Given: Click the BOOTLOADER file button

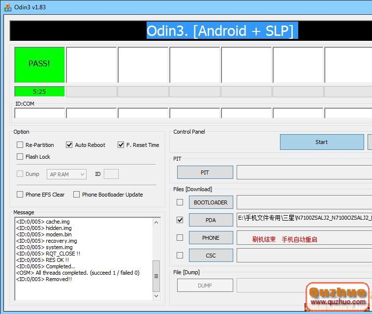Looking at the screenshot, I should coord(211,202).
